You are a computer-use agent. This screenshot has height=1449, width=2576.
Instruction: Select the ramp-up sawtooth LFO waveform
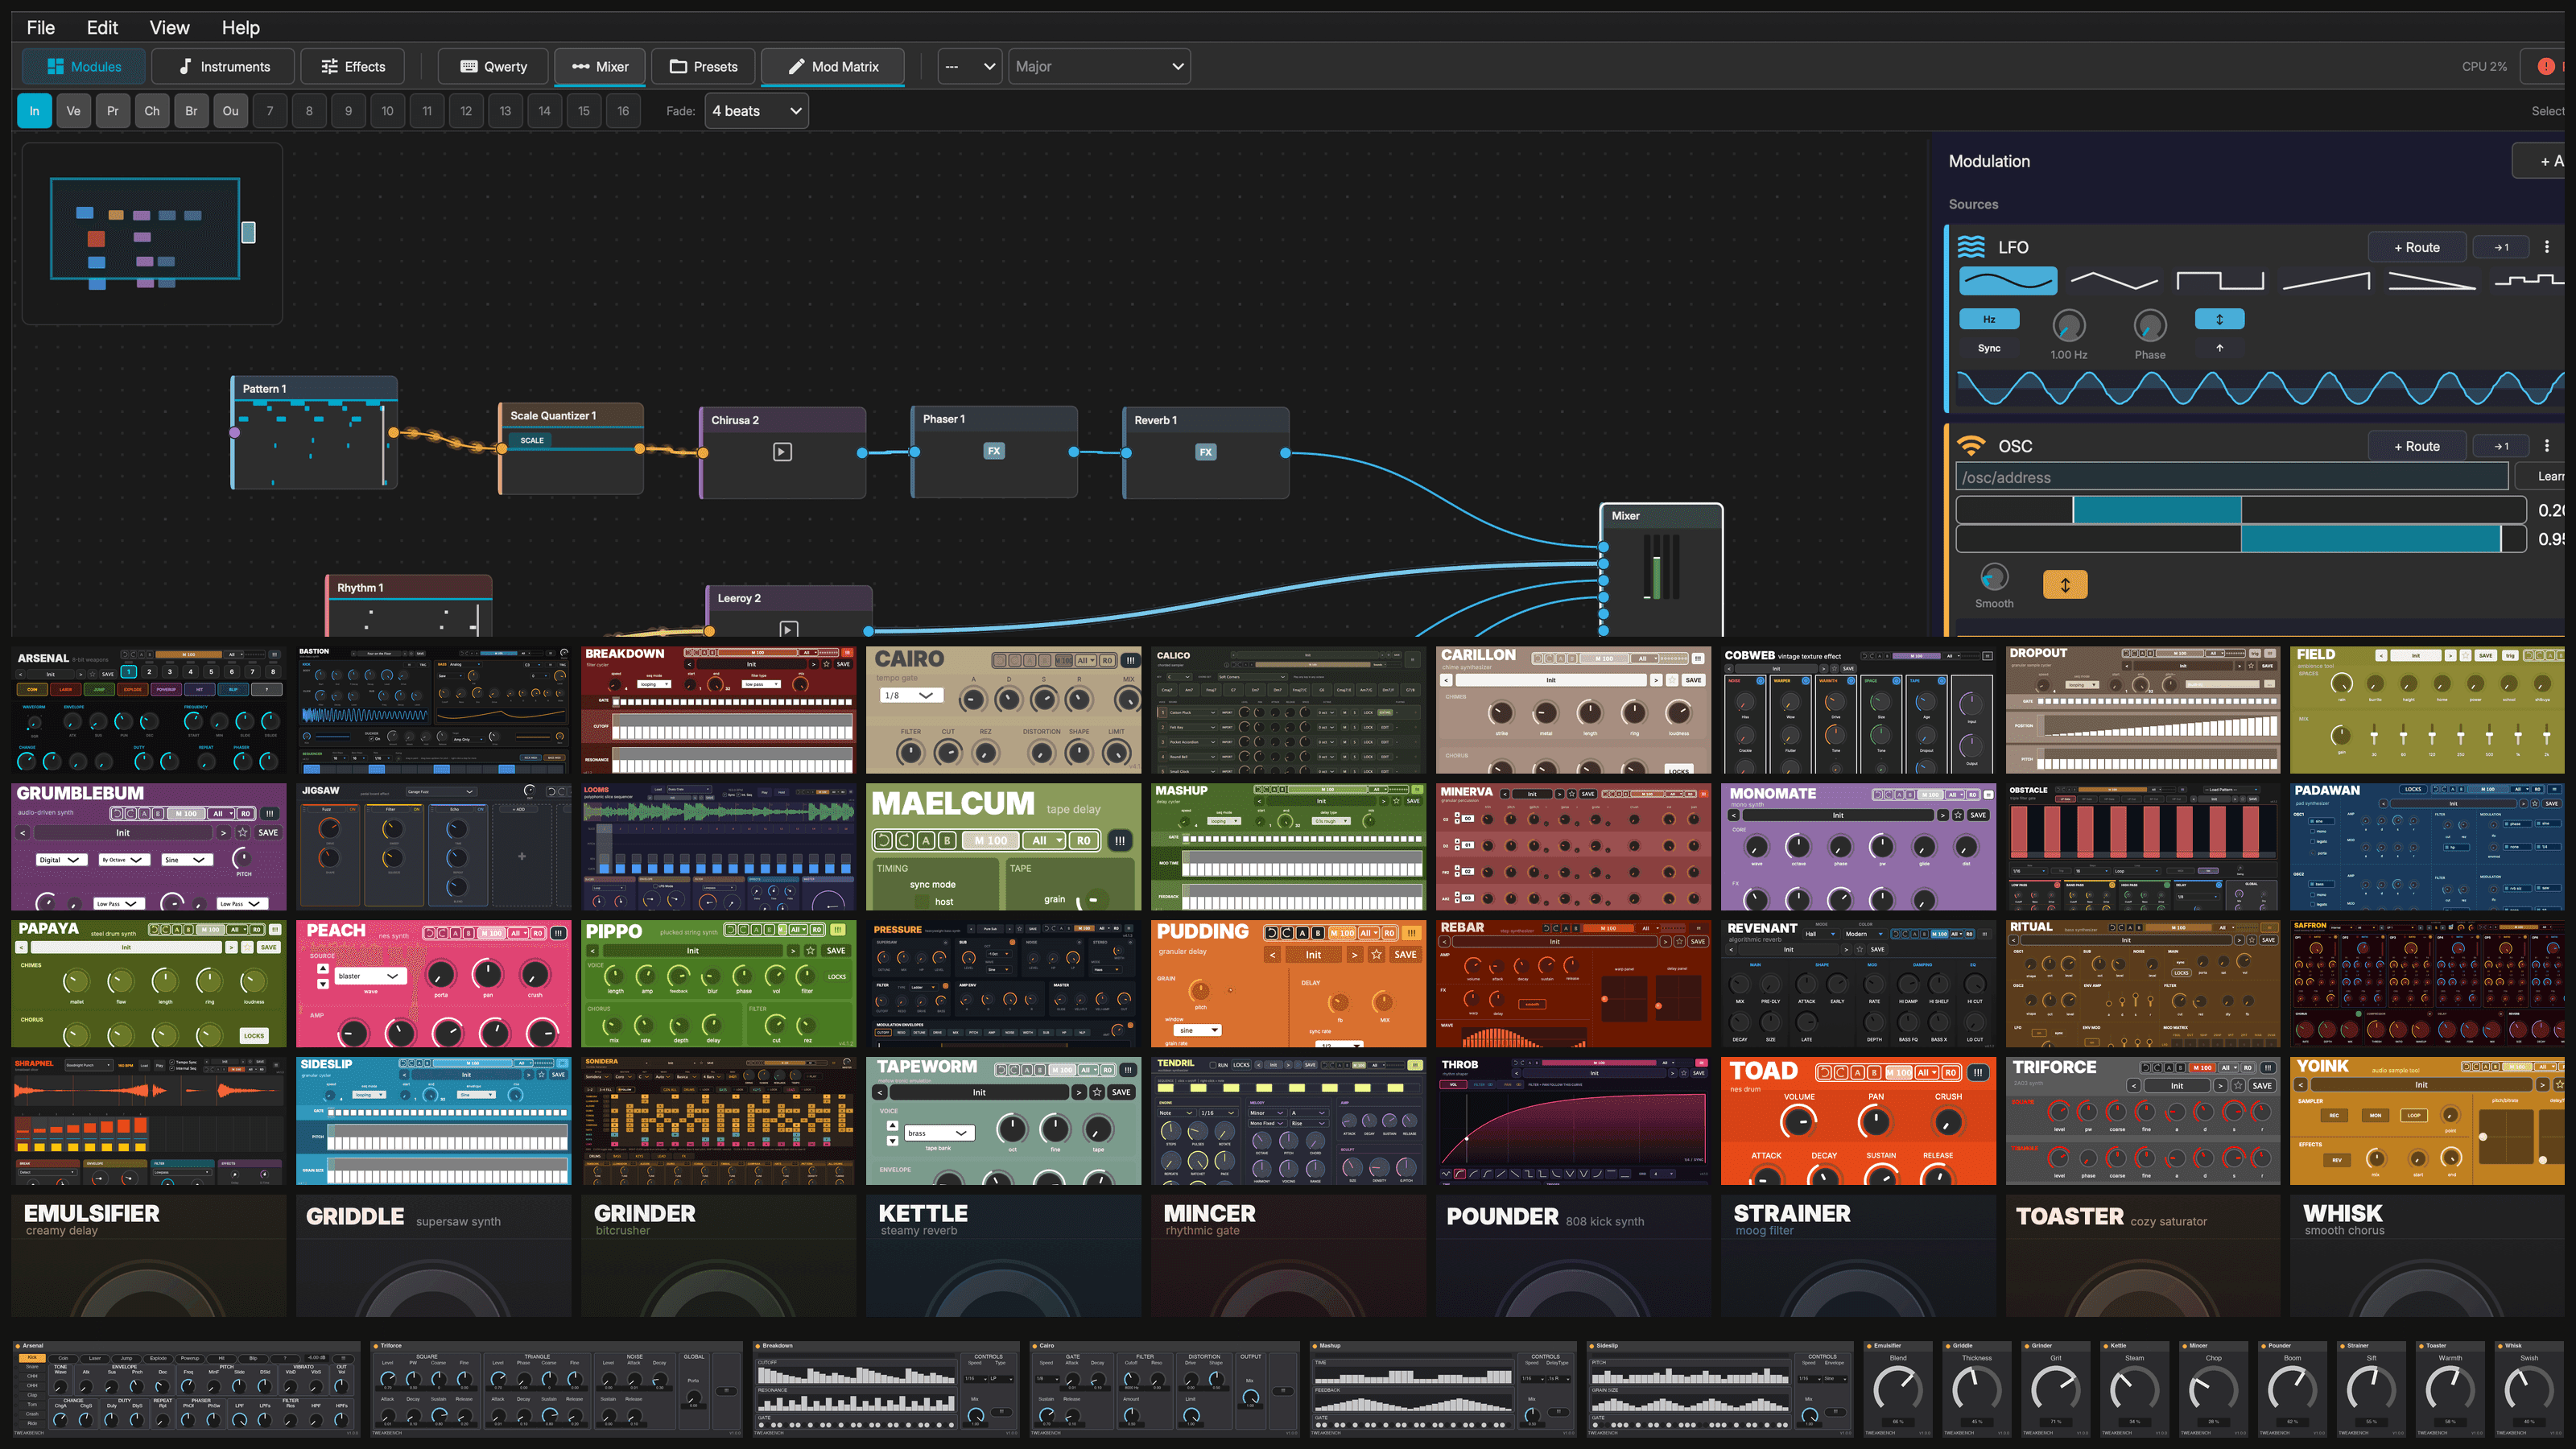coord(2326,281)
